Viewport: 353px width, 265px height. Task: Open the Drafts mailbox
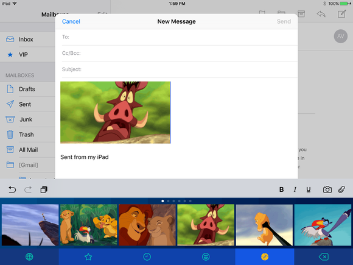point(27,89)
